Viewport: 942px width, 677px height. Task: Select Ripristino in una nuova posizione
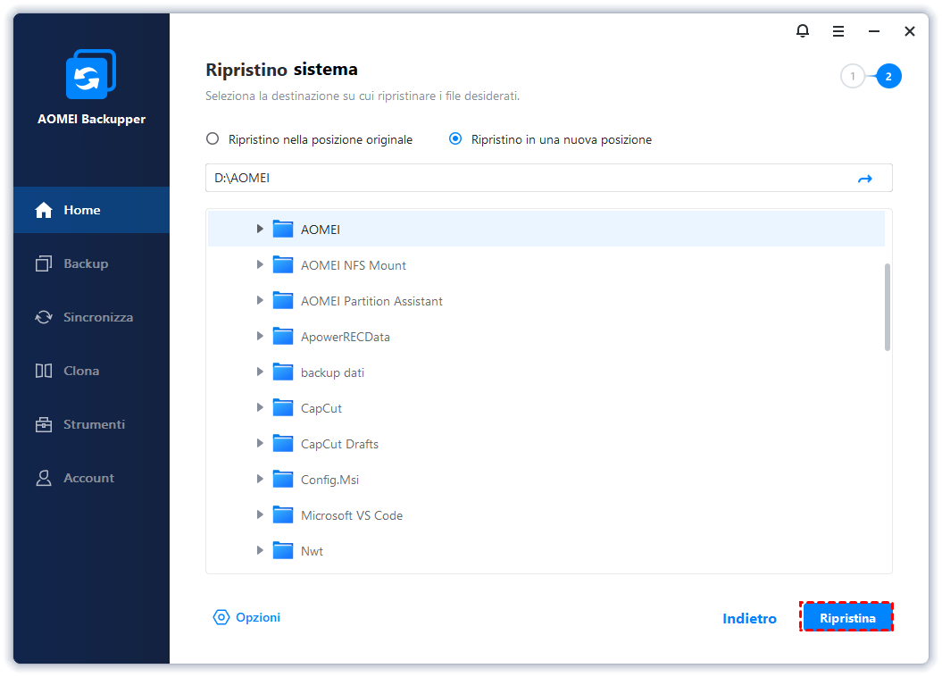[x=455, y=139]
